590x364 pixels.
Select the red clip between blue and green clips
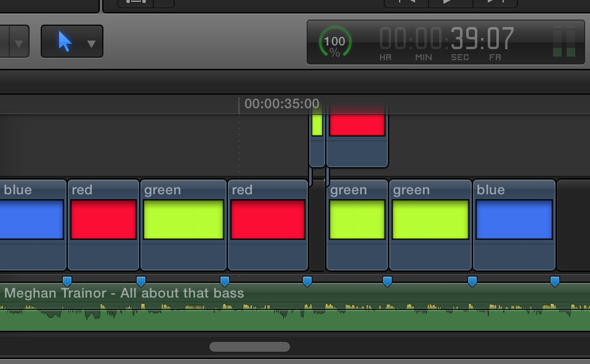[103, 224]
